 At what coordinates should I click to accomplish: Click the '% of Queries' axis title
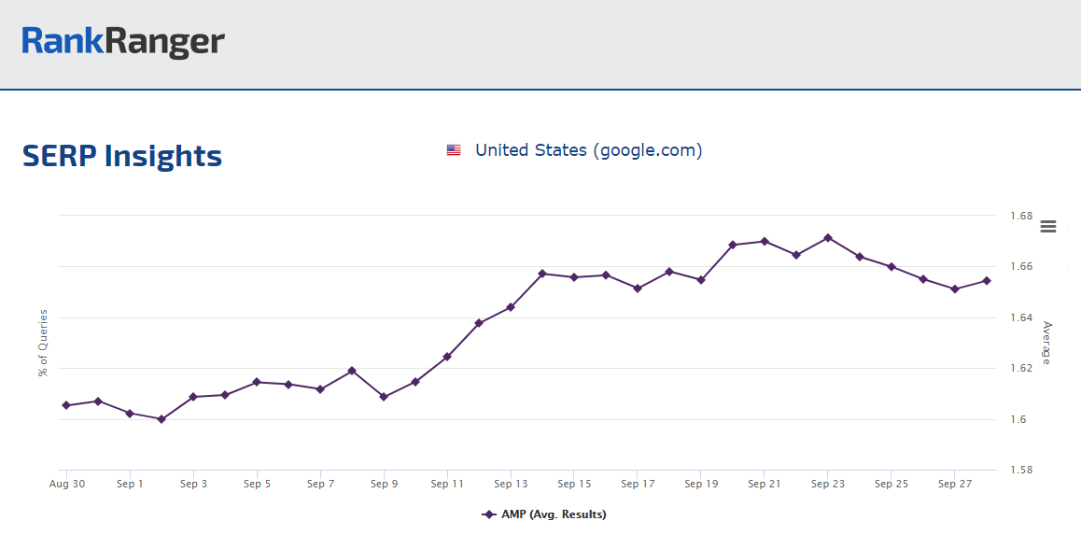(x=43, y=343)
